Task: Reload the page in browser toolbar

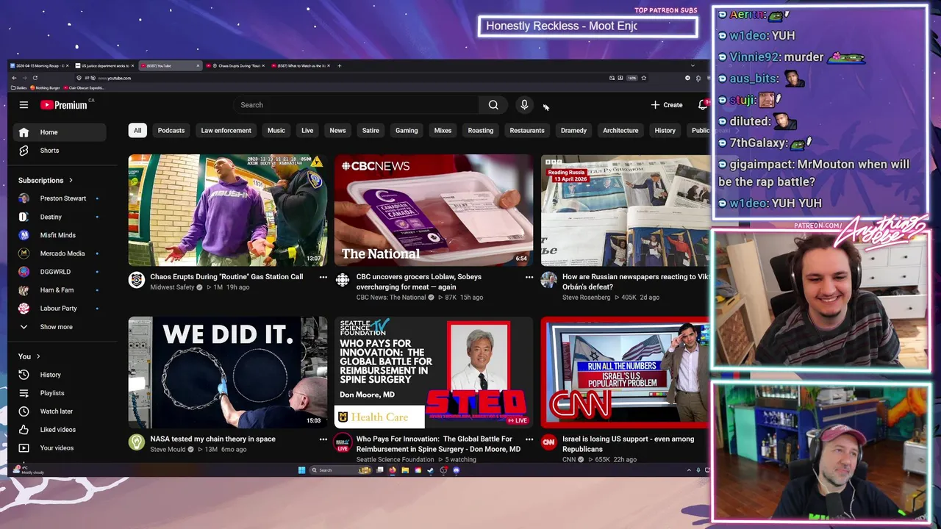Action: click(x=35, y=78)
